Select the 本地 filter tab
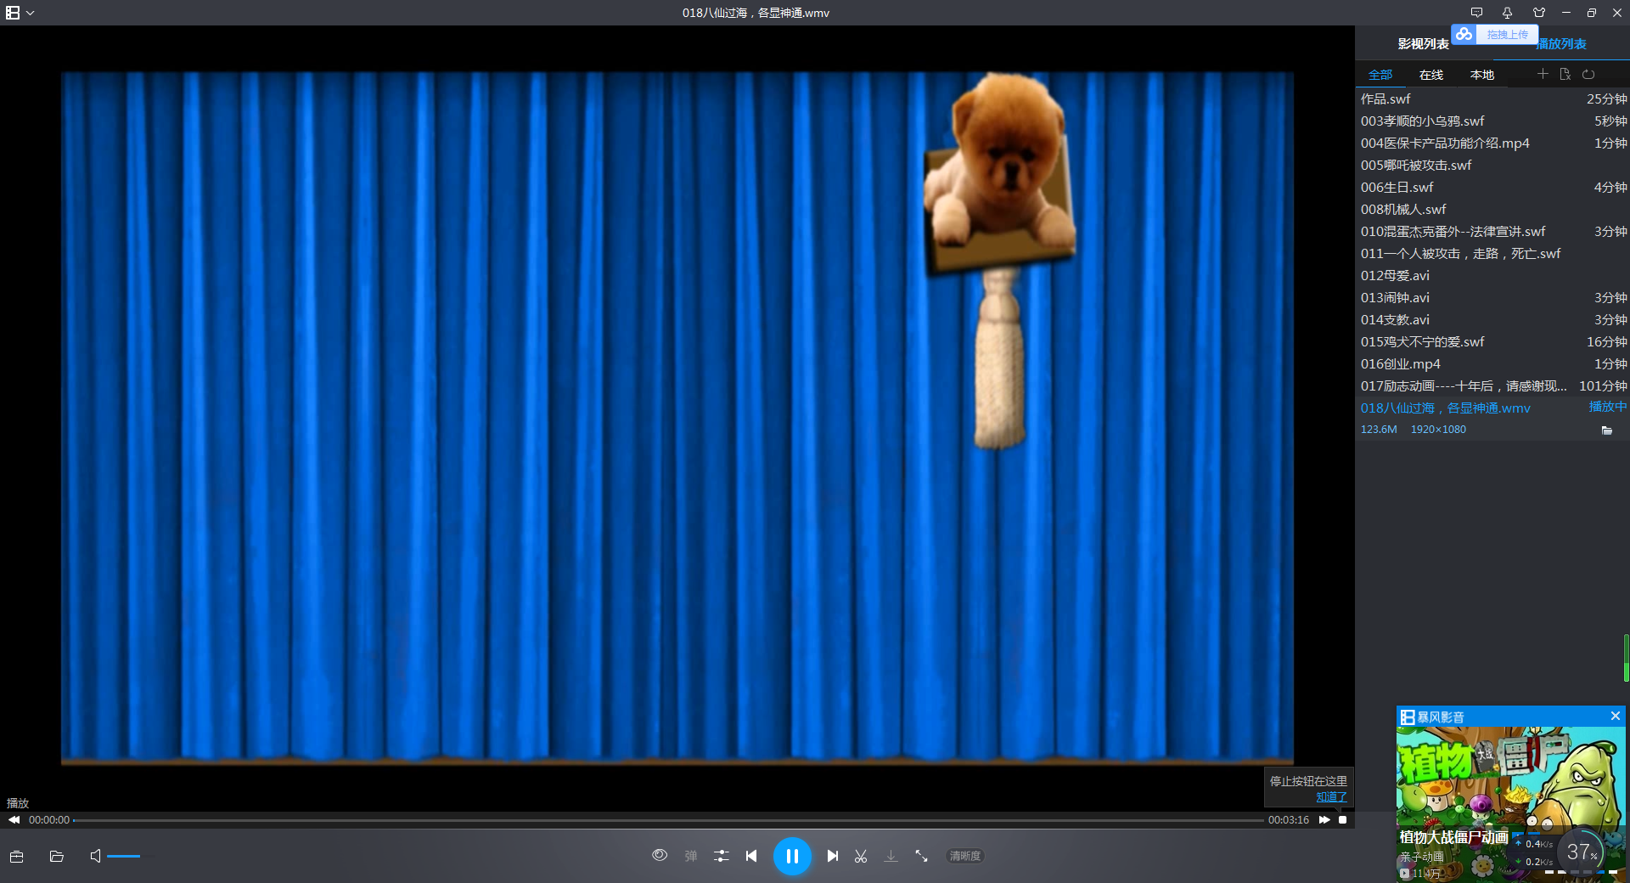 click(1482, 75)
